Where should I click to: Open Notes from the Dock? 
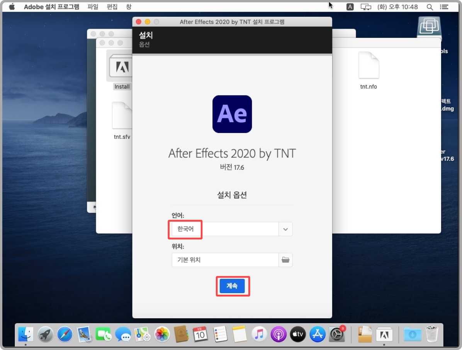coord(239,335)
